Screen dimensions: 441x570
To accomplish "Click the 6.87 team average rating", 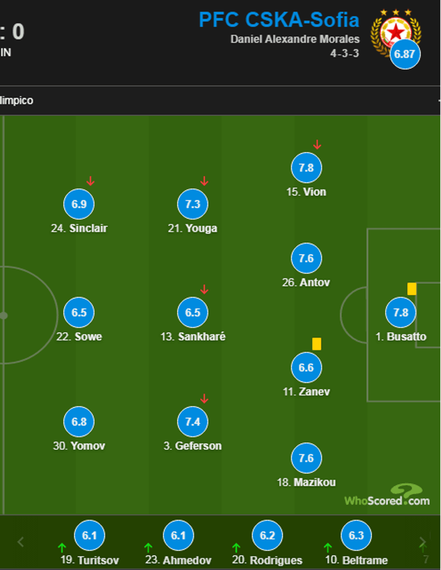I will click(405, 54).
